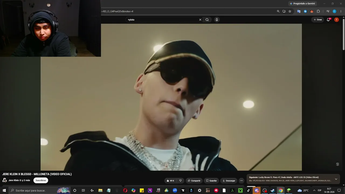Open the weather widget showing 20°C
Viewport: 345px width, 194px height.
pos(303,190)
